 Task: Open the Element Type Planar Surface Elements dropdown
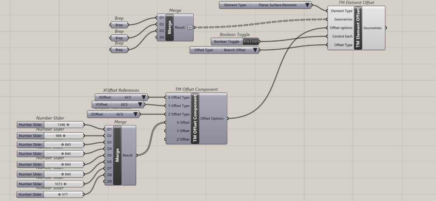[307, 5]
